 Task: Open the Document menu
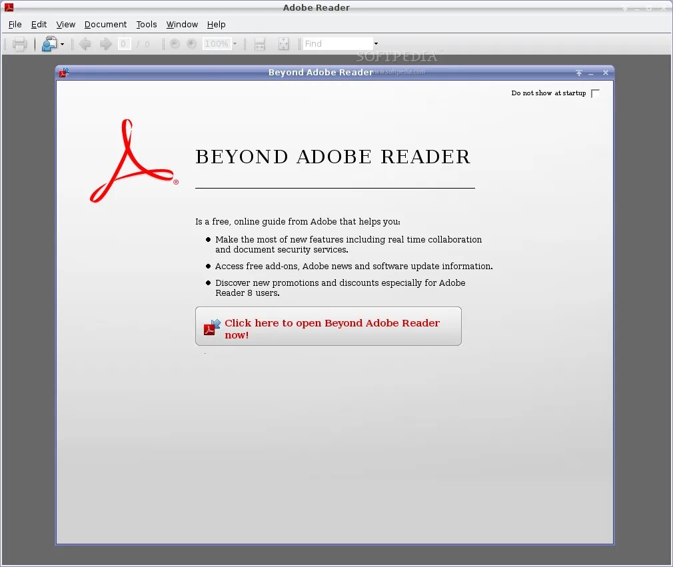(105, 25)
